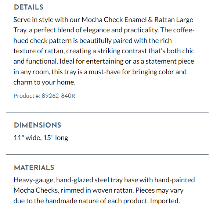Click the "15" long" dimension text
224x211 pixels.
pos(55,138)
